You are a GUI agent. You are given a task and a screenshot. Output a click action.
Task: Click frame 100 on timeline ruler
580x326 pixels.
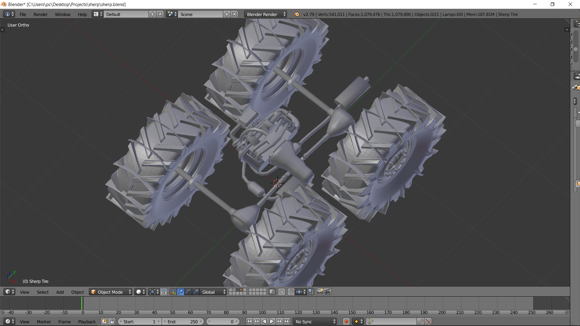point(262,312)
